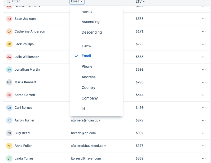Click the MB avatar for Maria Bennett
This screenshot has width=211, height=163.
tap(9, 82)
